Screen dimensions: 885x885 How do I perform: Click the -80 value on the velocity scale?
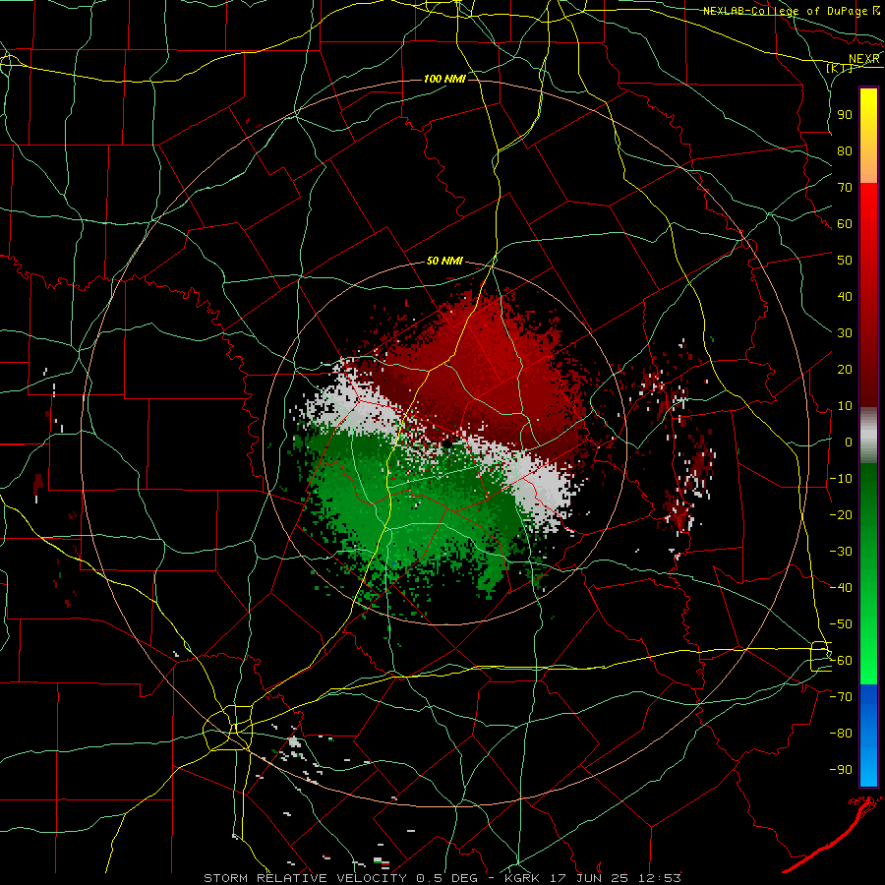841,734
